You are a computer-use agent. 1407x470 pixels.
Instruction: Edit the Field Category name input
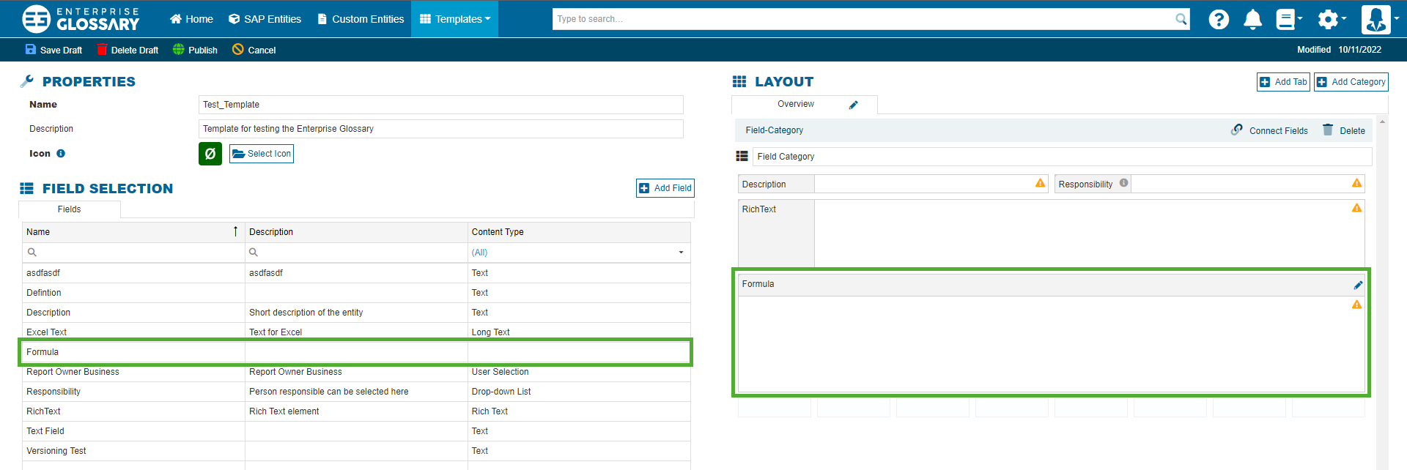pos(1063,157)
